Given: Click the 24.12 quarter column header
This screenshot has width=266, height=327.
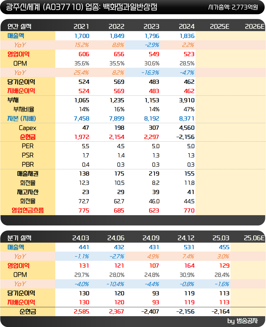Looking at the screenshot, I should [186, 238].
